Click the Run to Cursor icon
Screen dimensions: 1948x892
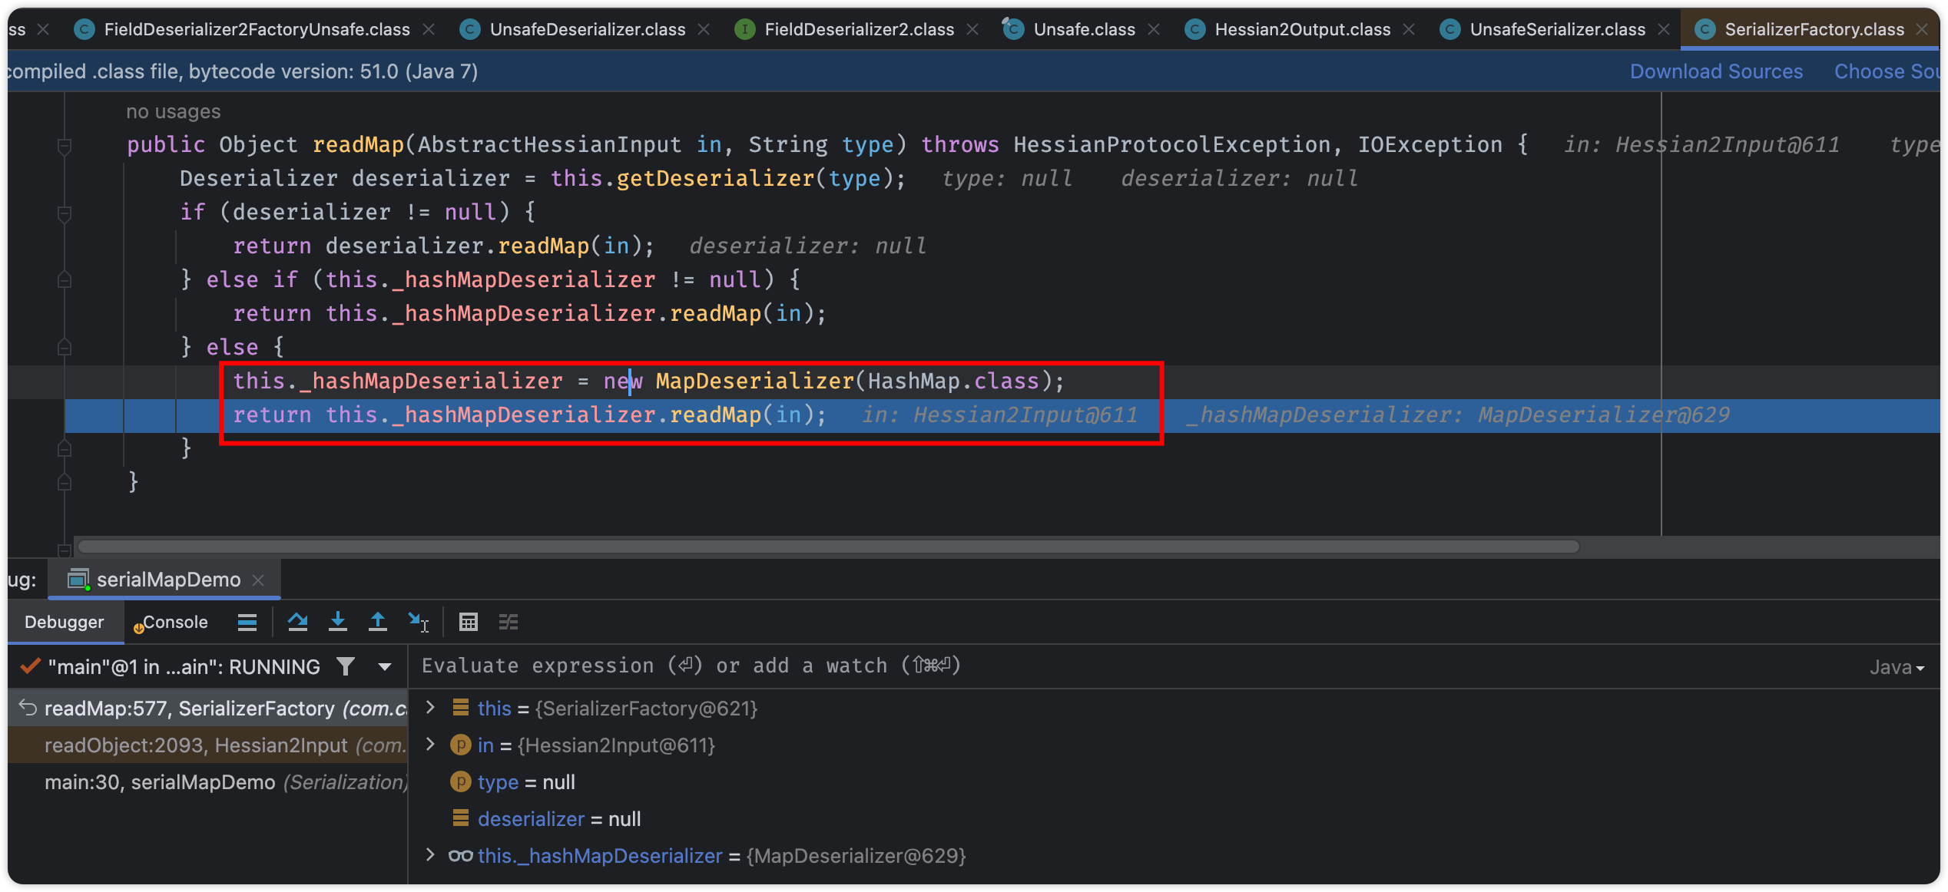(x=419, y=622)
